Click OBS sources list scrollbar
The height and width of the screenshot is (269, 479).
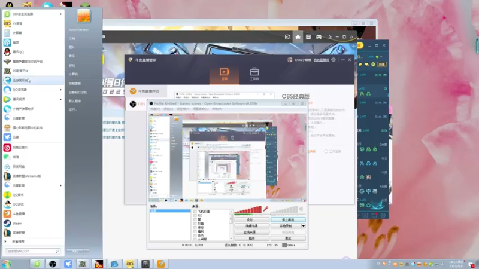coord(231,225)
